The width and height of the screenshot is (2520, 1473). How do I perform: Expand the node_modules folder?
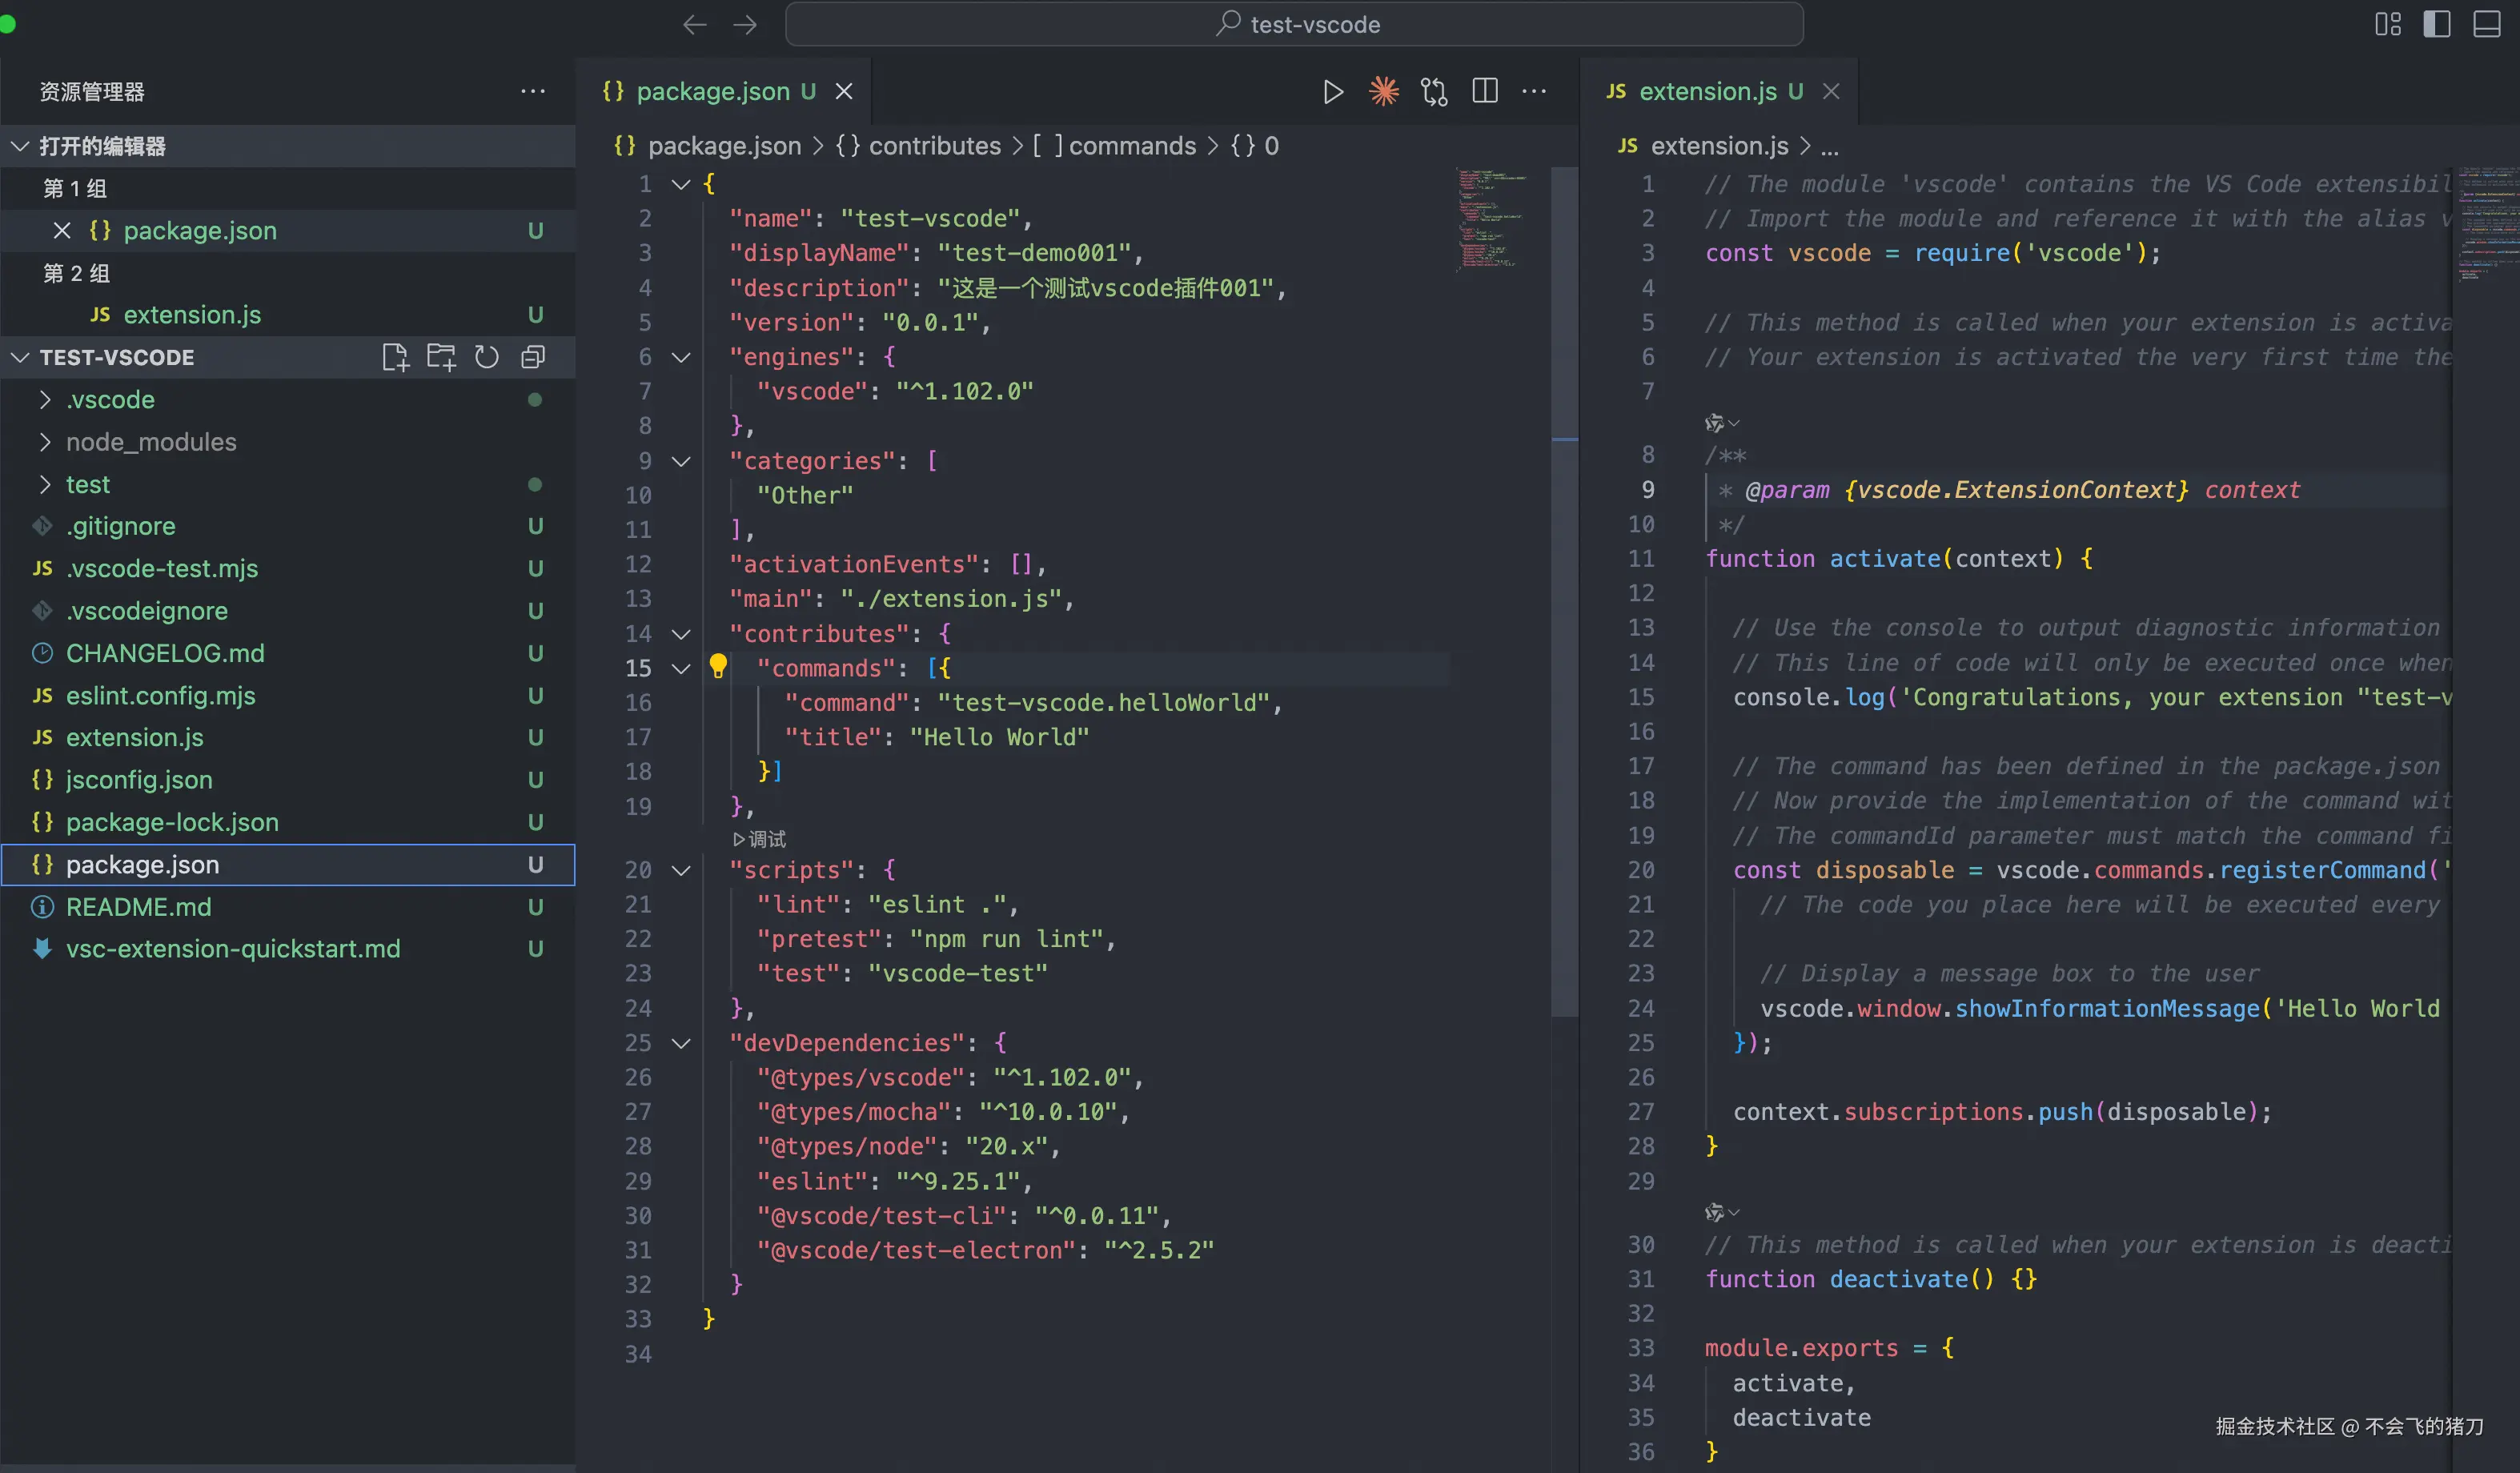150,442
